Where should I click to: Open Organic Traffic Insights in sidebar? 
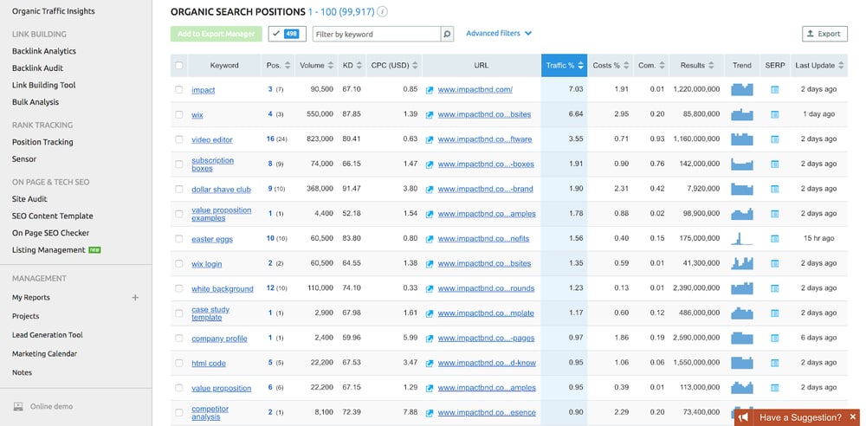tap(54, 11)
